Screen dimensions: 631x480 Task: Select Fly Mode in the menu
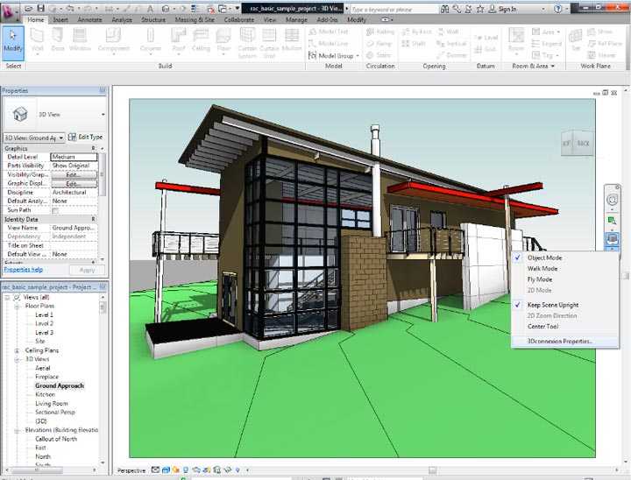(540, 279)
